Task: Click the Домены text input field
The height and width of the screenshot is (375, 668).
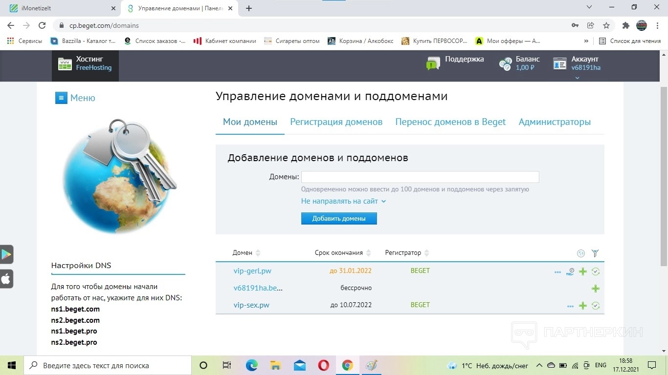Action: (420, 177)
